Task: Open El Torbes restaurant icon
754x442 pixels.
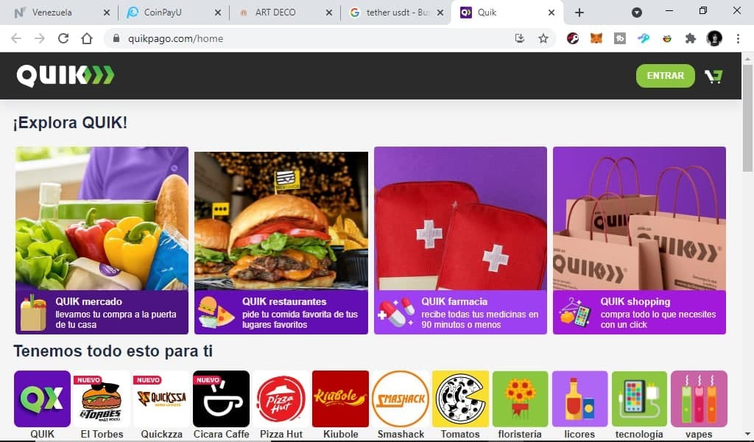Action: tap(102, 399)
